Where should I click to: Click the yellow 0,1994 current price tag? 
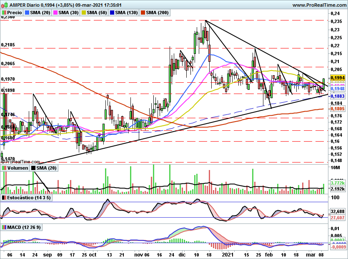(x=337, y=78)
